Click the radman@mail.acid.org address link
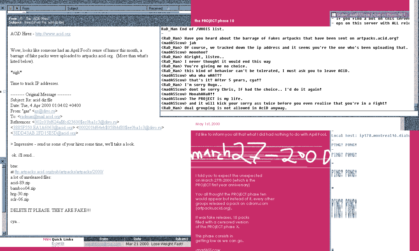 click(40, 116)
